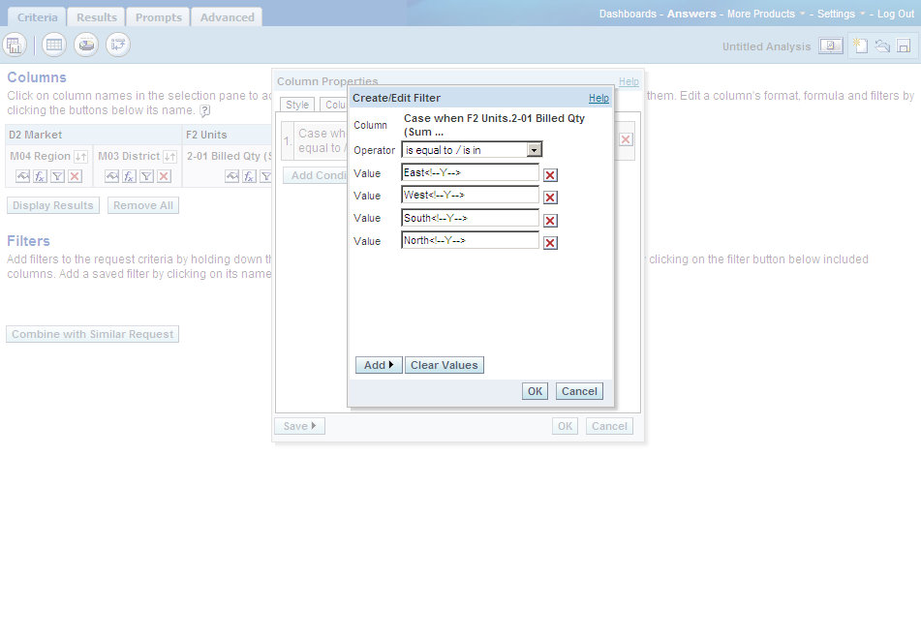Viewport: 921px width, 639px height.
Task: Delete the M04 Region column with red X
Action: pyautogui.click(x=76, y=175)
